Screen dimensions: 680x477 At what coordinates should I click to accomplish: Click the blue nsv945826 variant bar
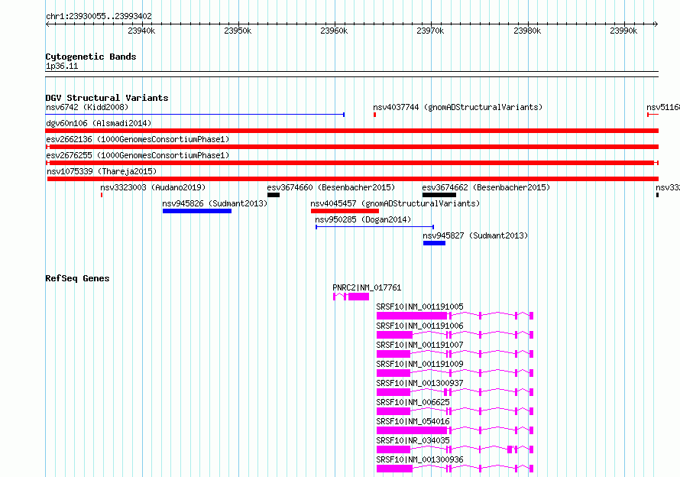click(197, 211)
